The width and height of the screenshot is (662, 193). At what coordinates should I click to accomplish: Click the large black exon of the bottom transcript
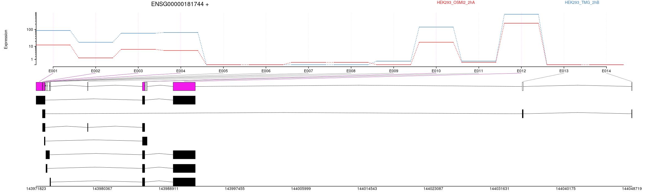point(184,182)
